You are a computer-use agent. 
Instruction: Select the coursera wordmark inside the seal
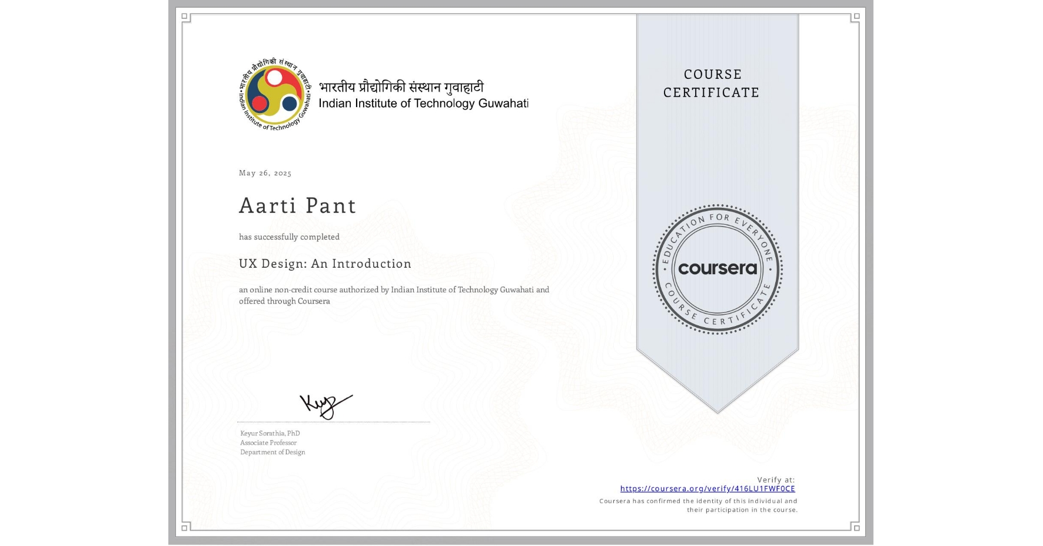coord(718,269)
